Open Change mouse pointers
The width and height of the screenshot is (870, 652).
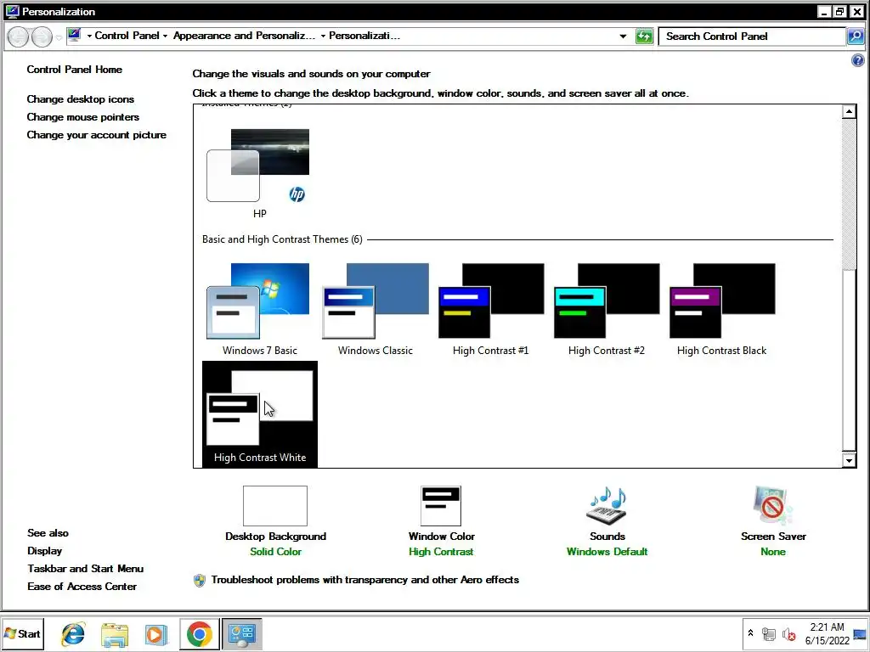pos(82,117)
